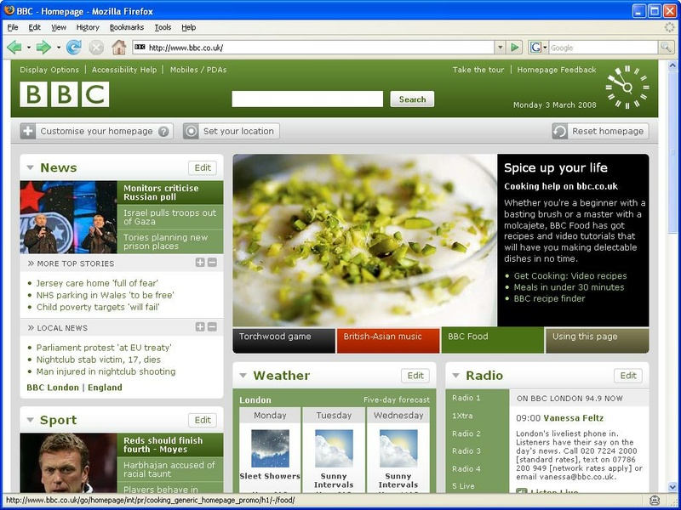681x510 pixels.
Task: Open the Home page icon
Action: [x=118, y=48]
